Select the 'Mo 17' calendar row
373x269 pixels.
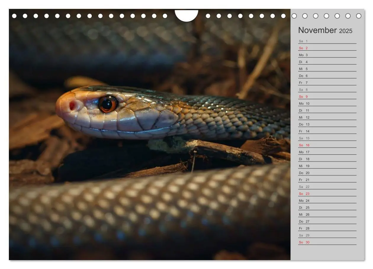pos(327,152)
